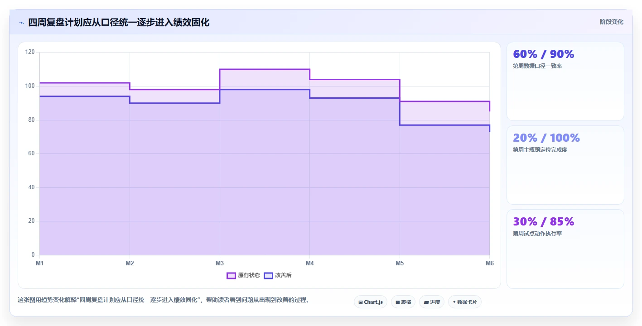This screenshot has height=326, width=642.
Task: Click the lightning icon beside the title
Action: coord(21,23)
